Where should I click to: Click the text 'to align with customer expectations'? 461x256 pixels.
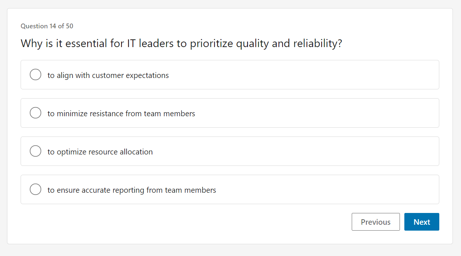coord(108,75)
